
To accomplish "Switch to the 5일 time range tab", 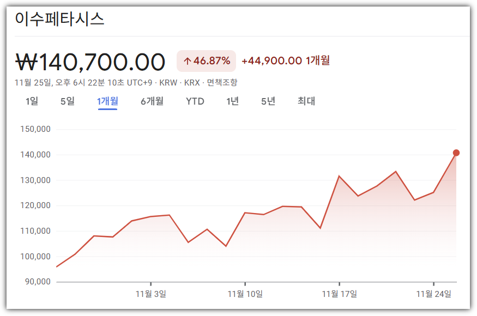I will click(x=67, y=101).
